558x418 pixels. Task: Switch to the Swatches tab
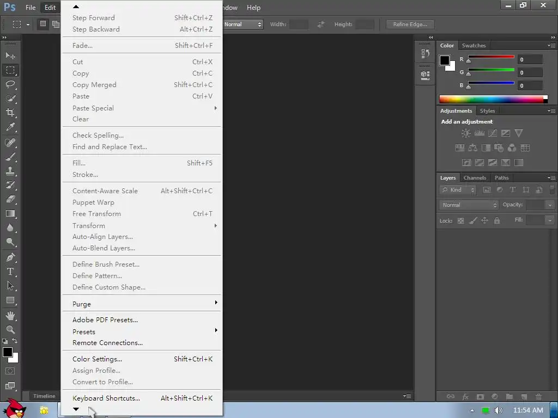click(474, 46)
